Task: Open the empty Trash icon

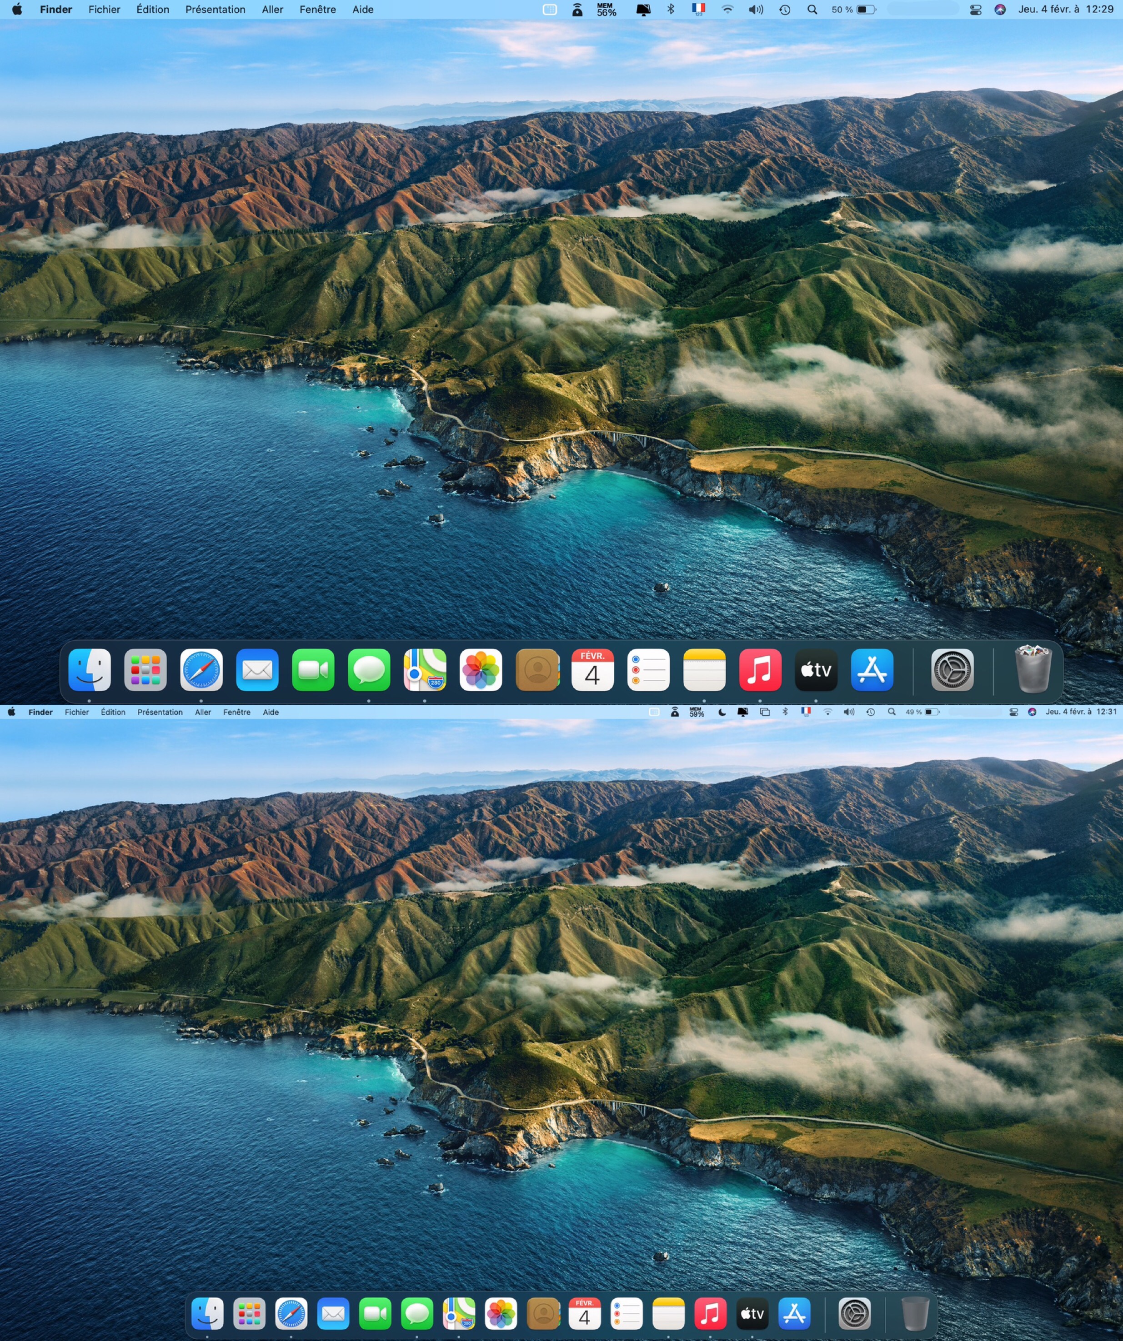Action: (914, 1314)
